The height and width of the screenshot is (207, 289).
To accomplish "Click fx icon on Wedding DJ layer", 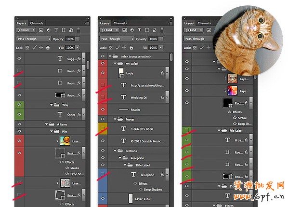I will (161, 98).
